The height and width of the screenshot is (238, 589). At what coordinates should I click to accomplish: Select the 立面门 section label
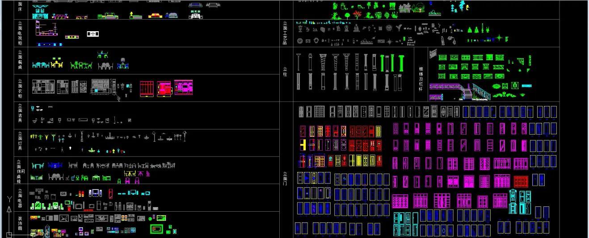[285, 178]
